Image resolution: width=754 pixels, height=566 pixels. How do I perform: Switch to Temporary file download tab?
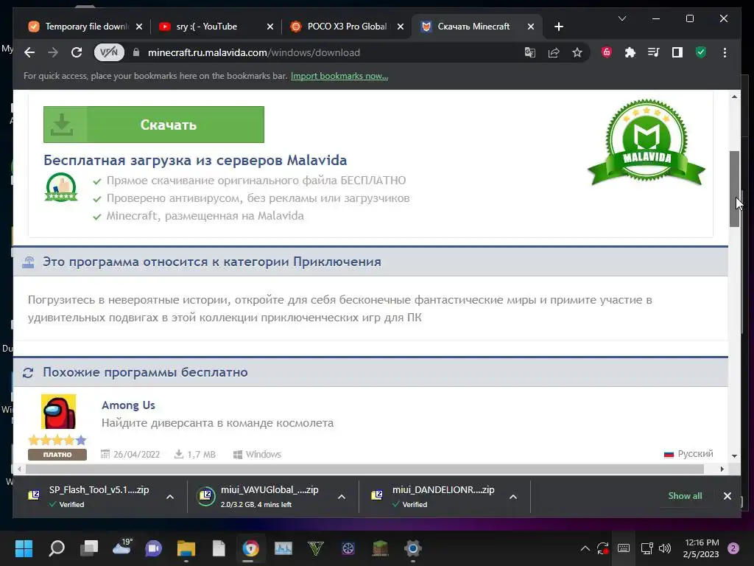click(x=87, y=27)
